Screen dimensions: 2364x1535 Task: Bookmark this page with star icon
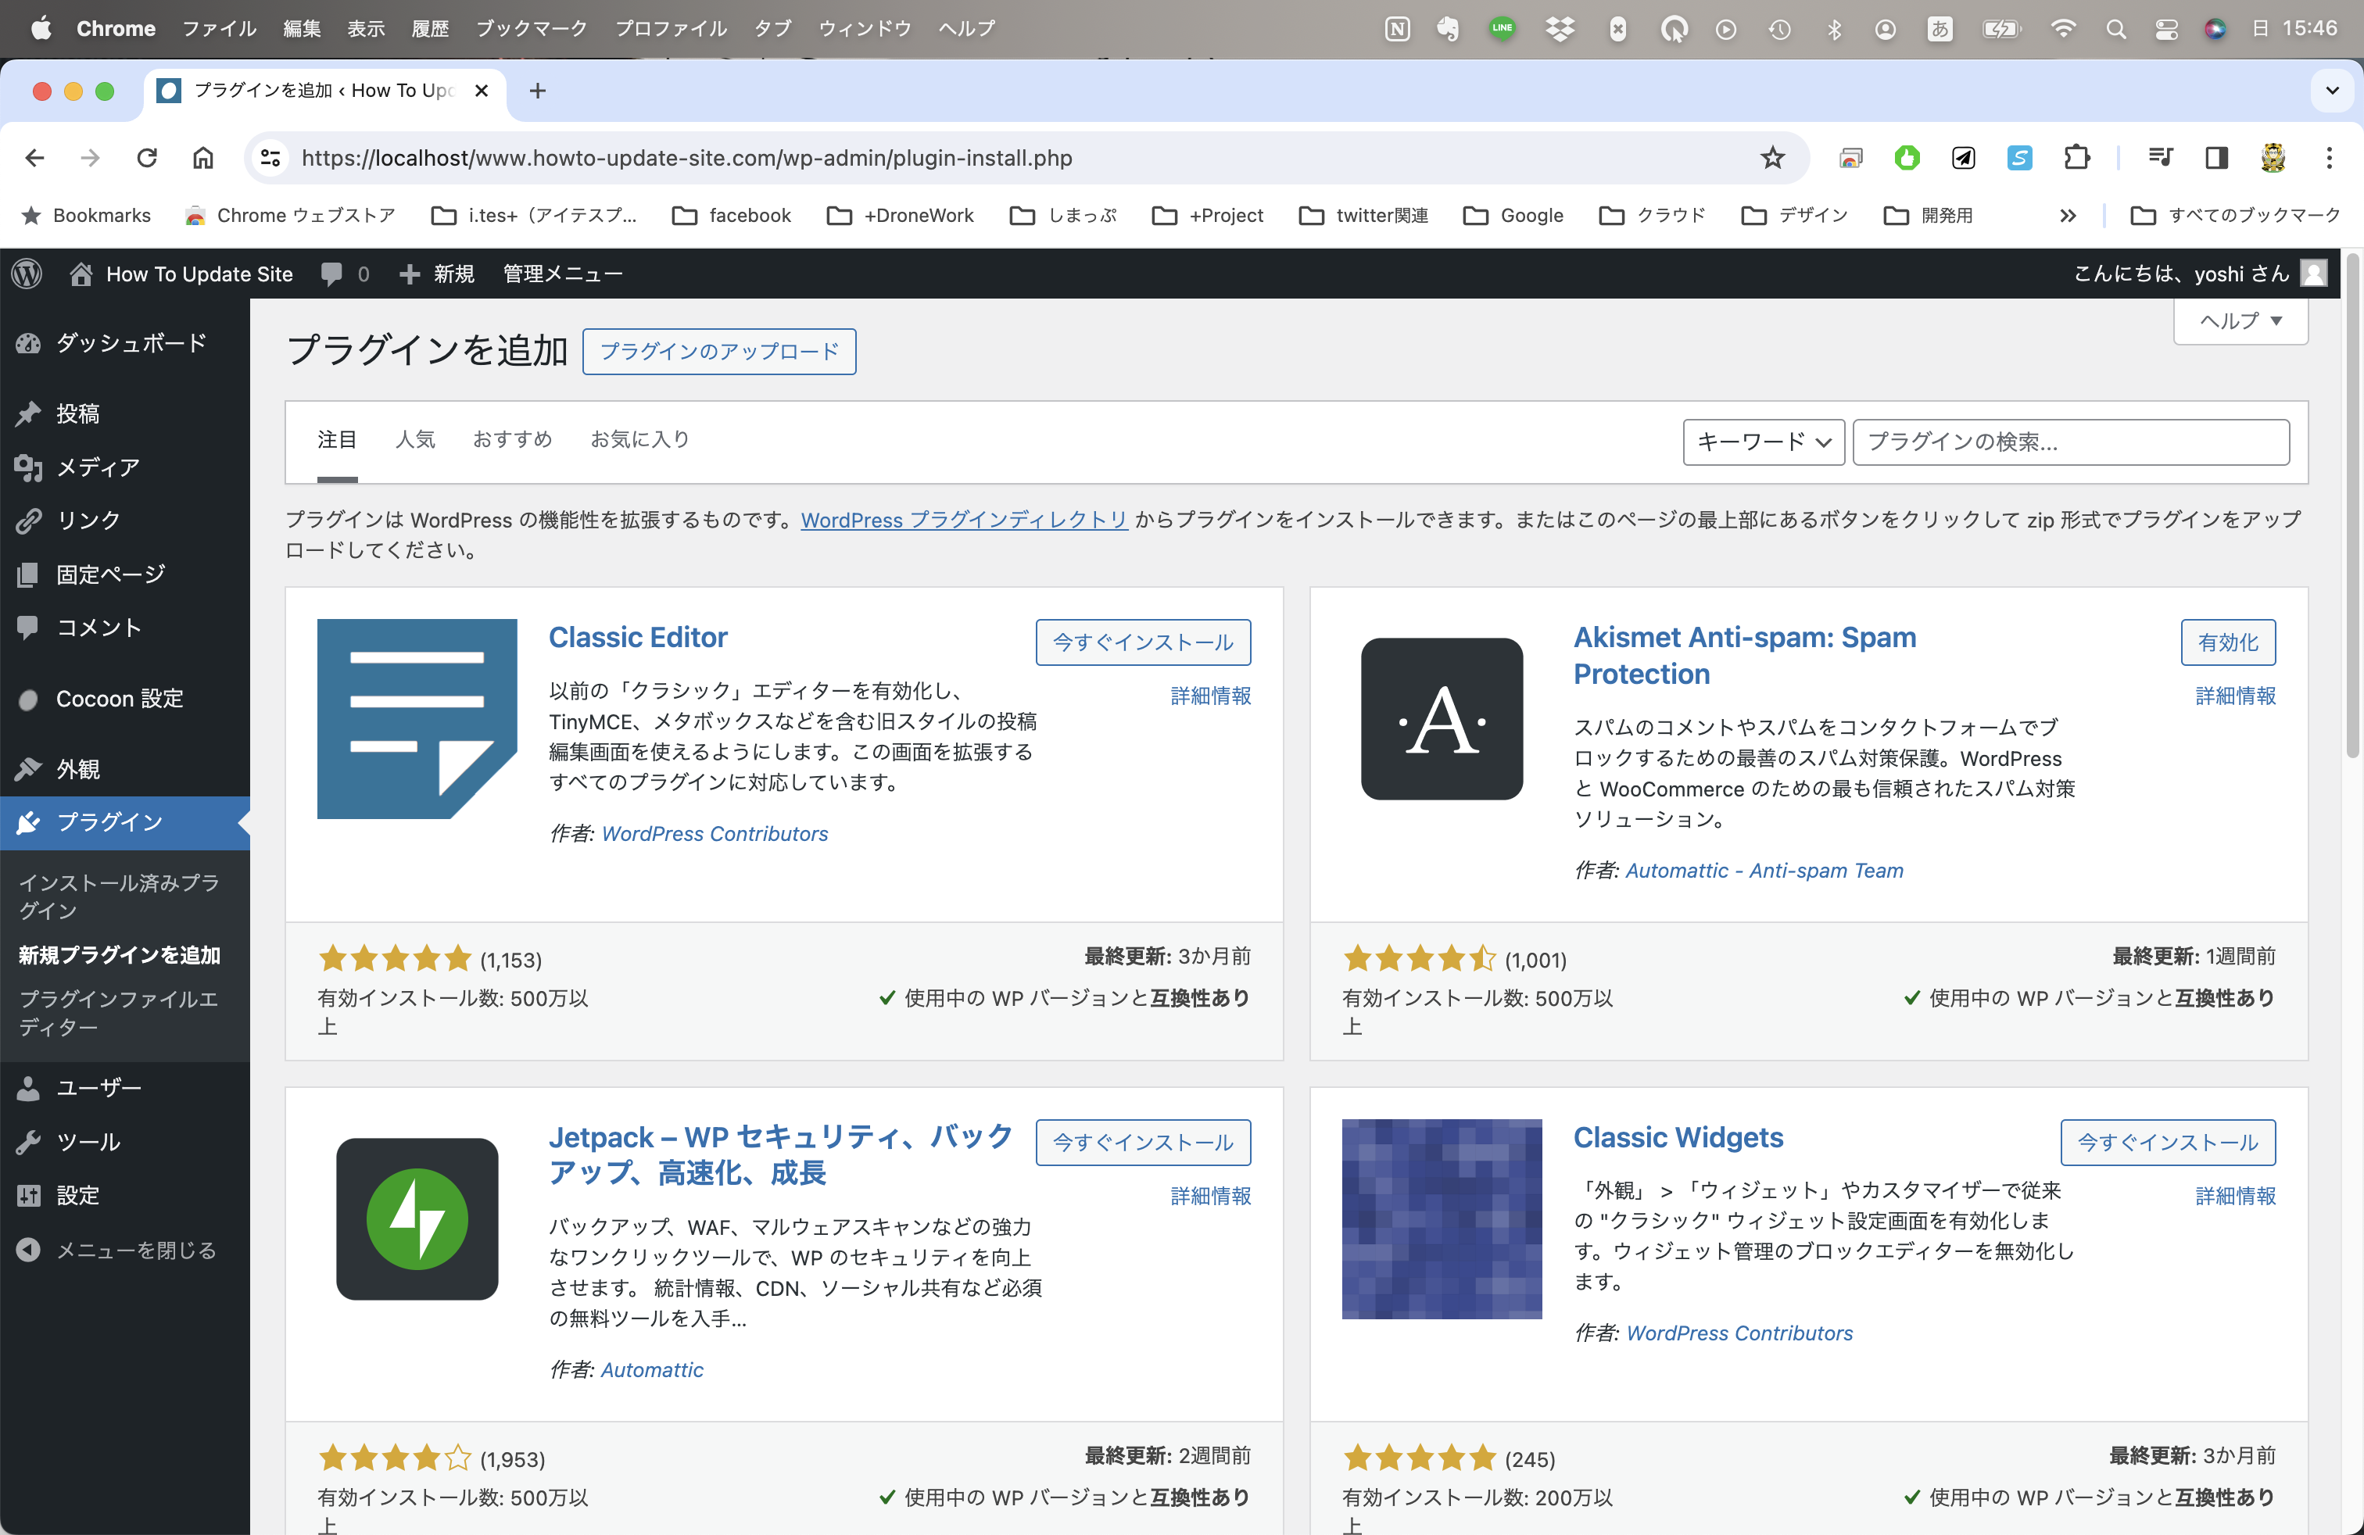[x=1773, y=158]
